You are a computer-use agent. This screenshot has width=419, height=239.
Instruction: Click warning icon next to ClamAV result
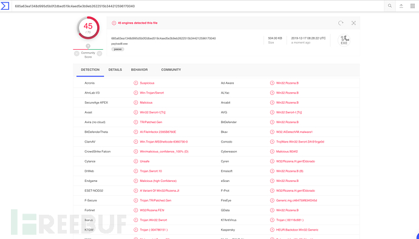point(136,142)
